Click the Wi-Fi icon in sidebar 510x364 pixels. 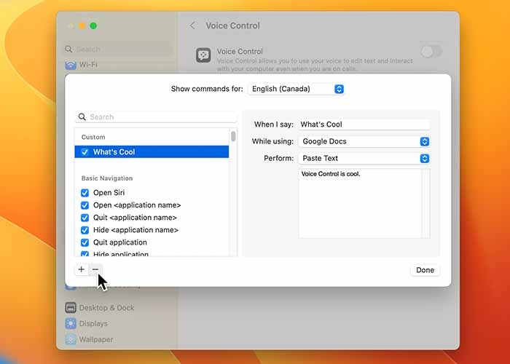[x=71, y=66]
